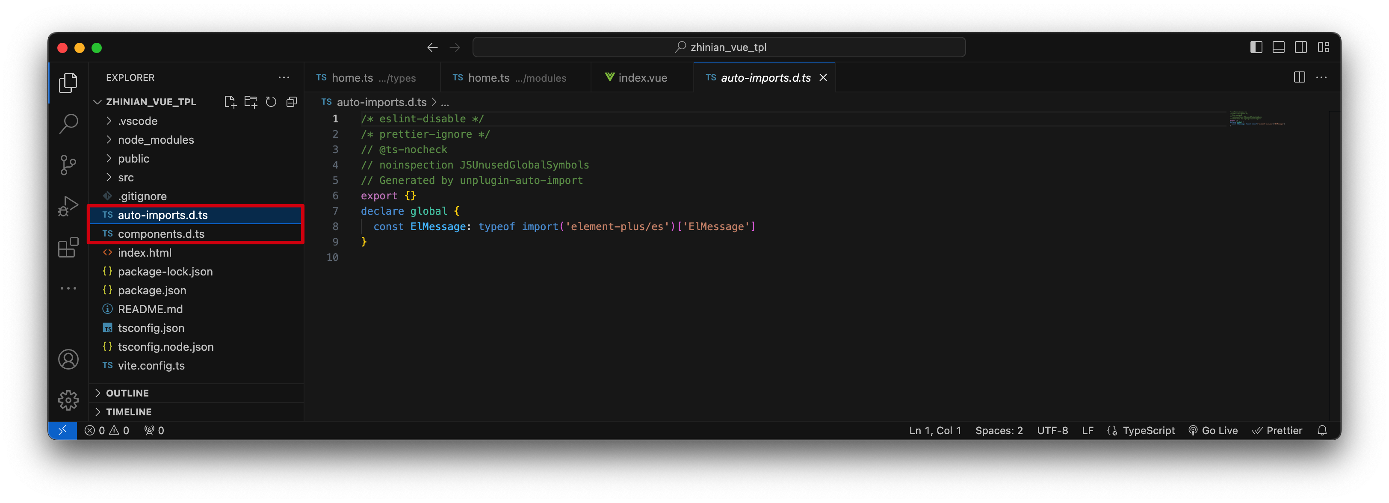Viewport: 1389px width, 503px height.
Task: Open the Accounts menu icon
Action: (x=68, y=359)
